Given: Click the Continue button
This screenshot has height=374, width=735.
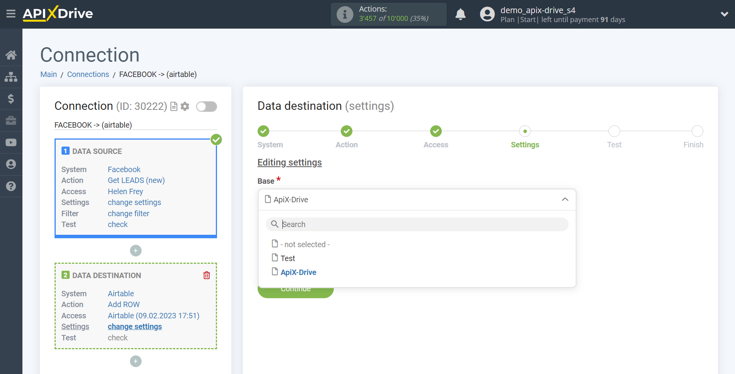Looking at the screenshot, I should click(x=296, y=293).
